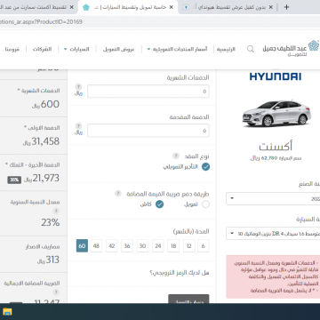Click the issuance fees value 313

(52, 260)
